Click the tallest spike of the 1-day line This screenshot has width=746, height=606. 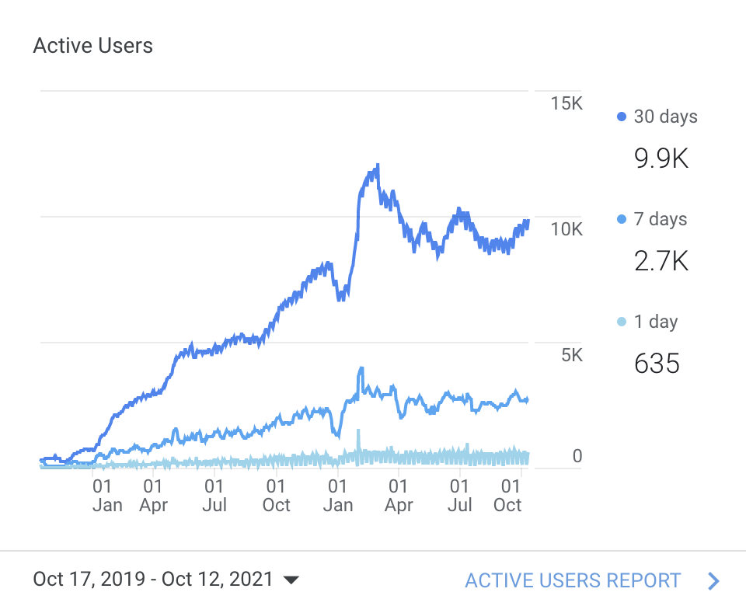coord(358,430)
